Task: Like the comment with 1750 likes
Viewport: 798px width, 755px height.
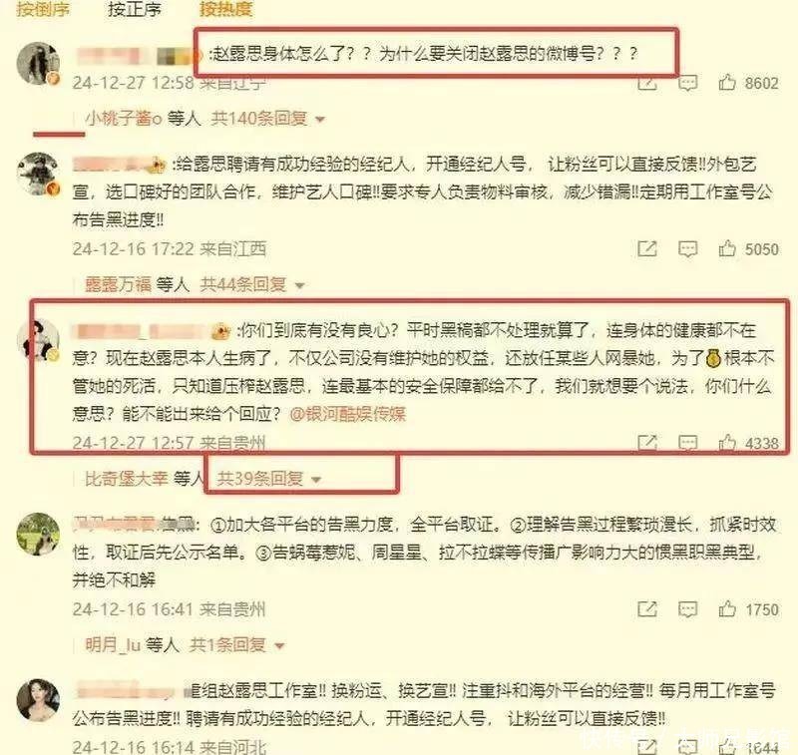Action: [727, 608]
